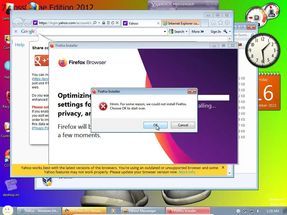The image size is (287, 215).
Task: View the lock security report icon
Action: coord(104,23)
